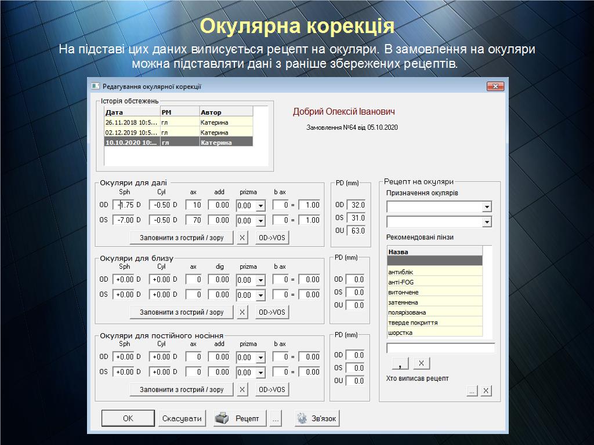This screenshot has width=594, height=445.
Task: Click Заповнити з гострий / зору for distance glasses
Action: click(182, 238)
